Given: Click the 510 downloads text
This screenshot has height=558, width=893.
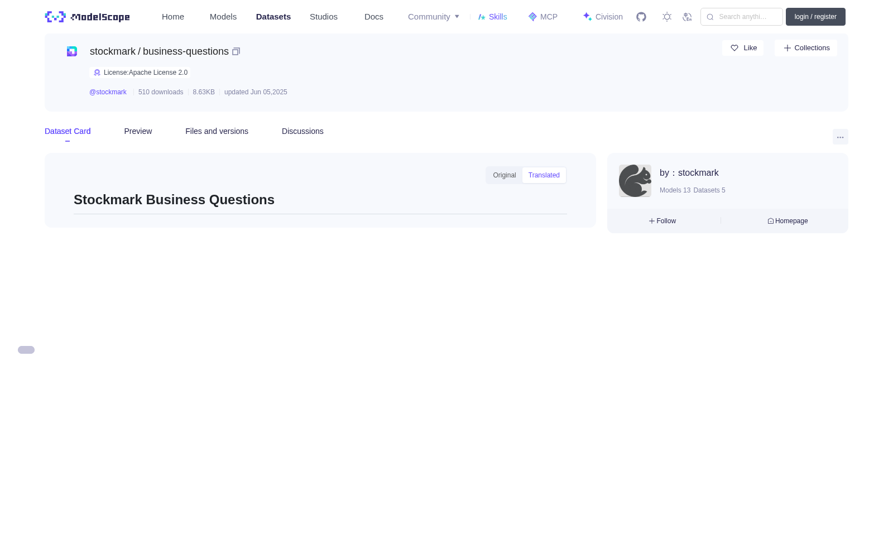Looking at the screenshot, I should tap(161, 92).
